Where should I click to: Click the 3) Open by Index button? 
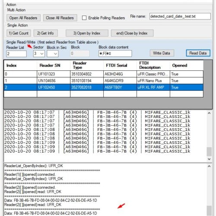pos(87,33)
